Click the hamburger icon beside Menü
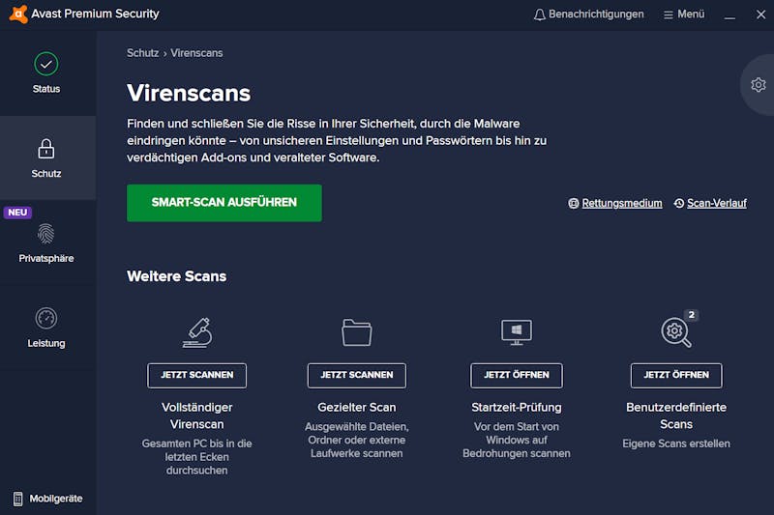 click(x=669, y=14)
